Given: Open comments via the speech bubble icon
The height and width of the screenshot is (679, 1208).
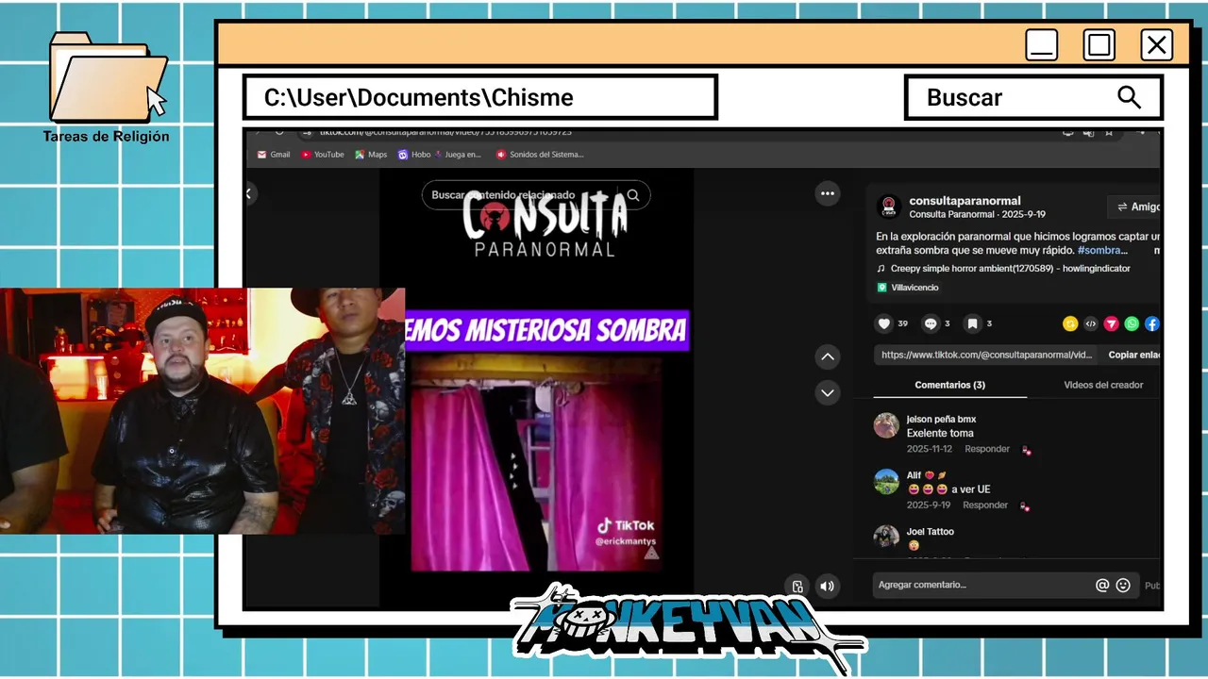Looking at the screenshot, I should [x=931, y=323].
